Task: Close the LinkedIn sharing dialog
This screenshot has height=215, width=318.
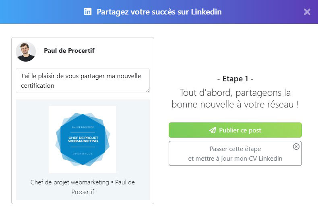Action: tap(307, 12)
